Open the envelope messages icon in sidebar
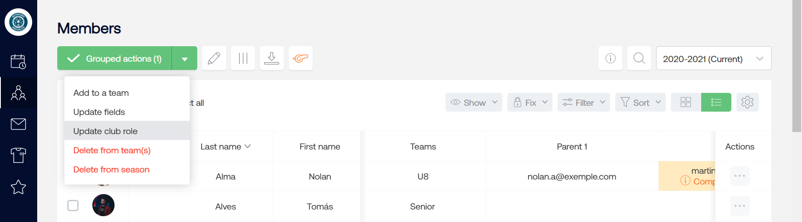Screen dimensions: 802x222 pyautogui.click(x=18, y=124)
